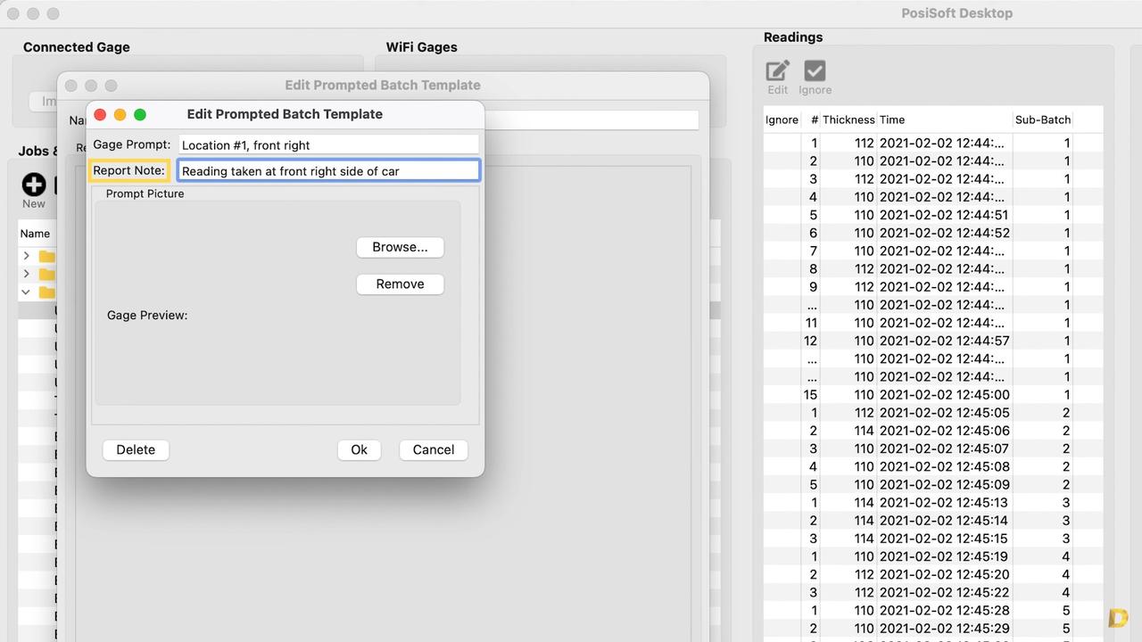
Task: Cancel the Edit Prompted Batch Template dialog
Action: pyautogui.click(x=433, y=449)
